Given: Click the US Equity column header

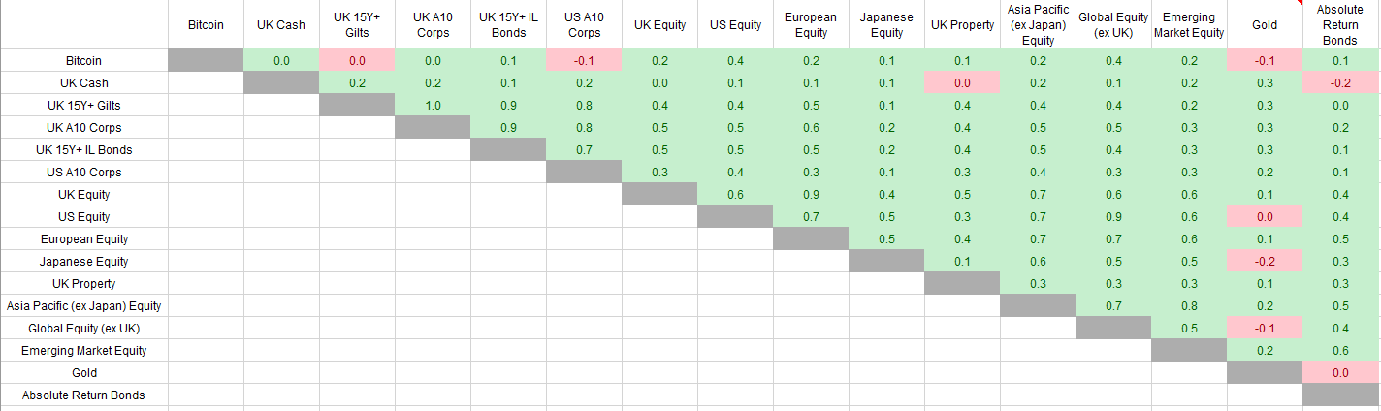Looking at the screenshot, I should click(x=734, y=24).
